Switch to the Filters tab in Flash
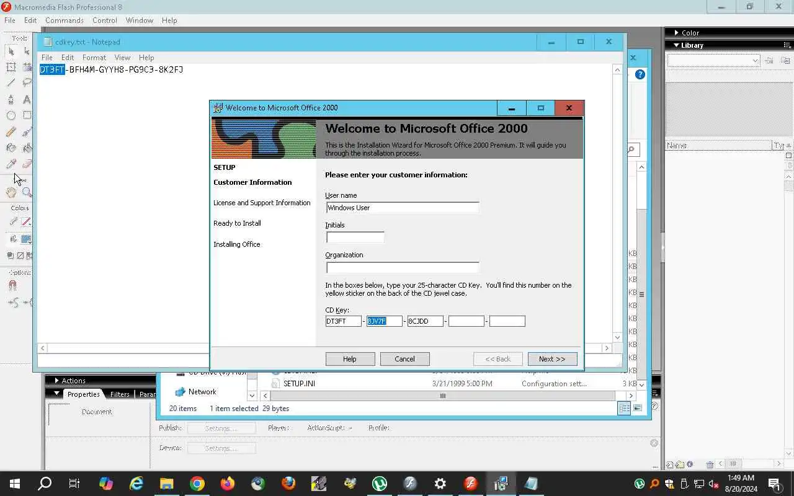 coord(120,394)
